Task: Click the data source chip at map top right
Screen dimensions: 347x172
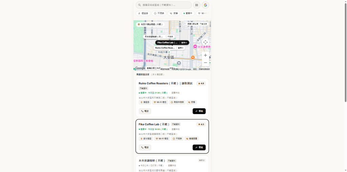Action: tap(197, 24)
